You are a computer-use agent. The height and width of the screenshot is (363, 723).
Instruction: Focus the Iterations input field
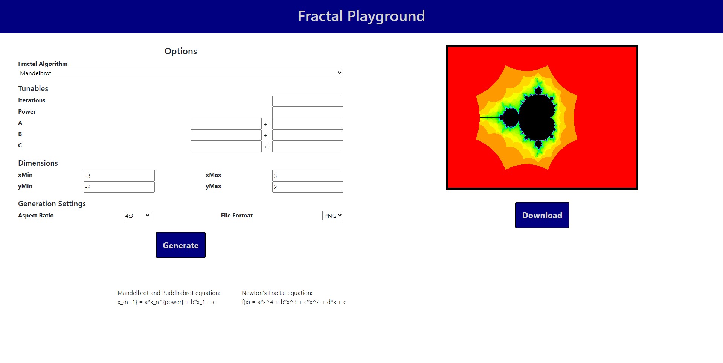[x=308, y=101]
